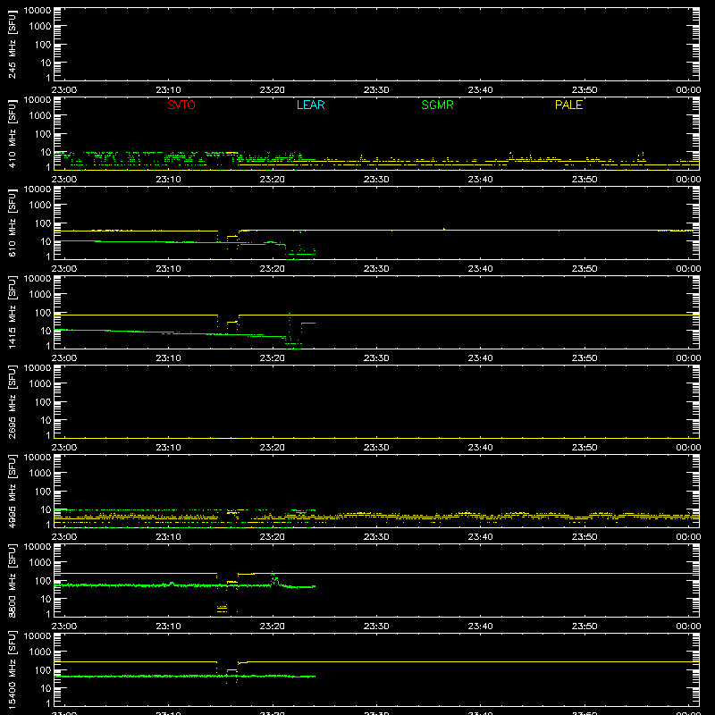The height and width of the screenshot is (715, 715).
Task: Click the 10 tick of the 410 MHz panel
Action: (x=46, y=152)
